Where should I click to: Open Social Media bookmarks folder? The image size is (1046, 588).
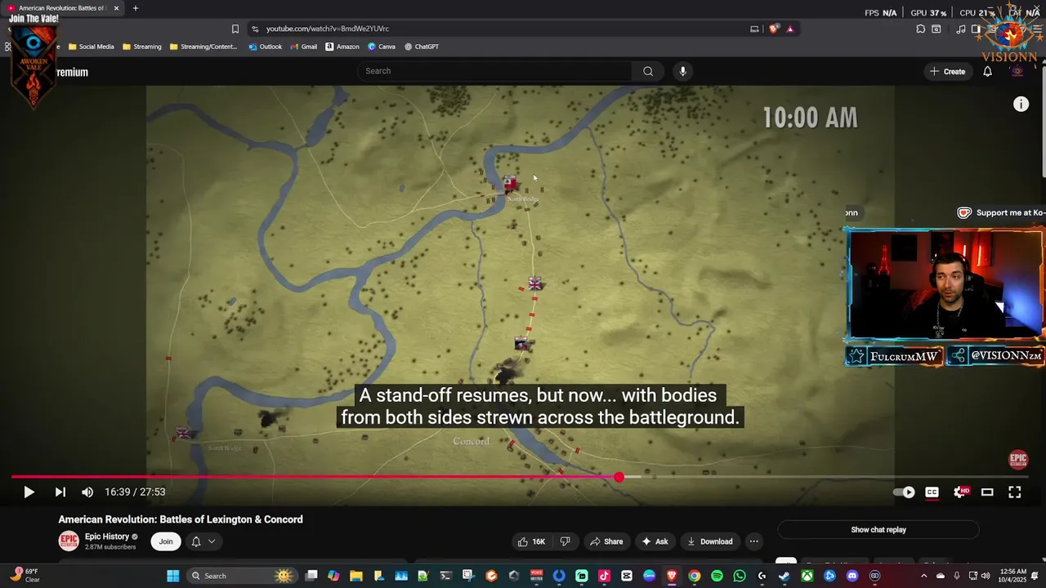tap(91, 47)
